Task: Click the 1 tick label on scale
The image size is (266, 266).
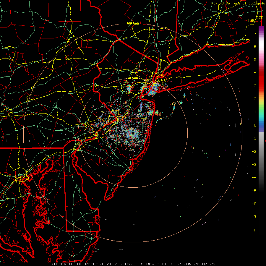Action: click(255, 112)
